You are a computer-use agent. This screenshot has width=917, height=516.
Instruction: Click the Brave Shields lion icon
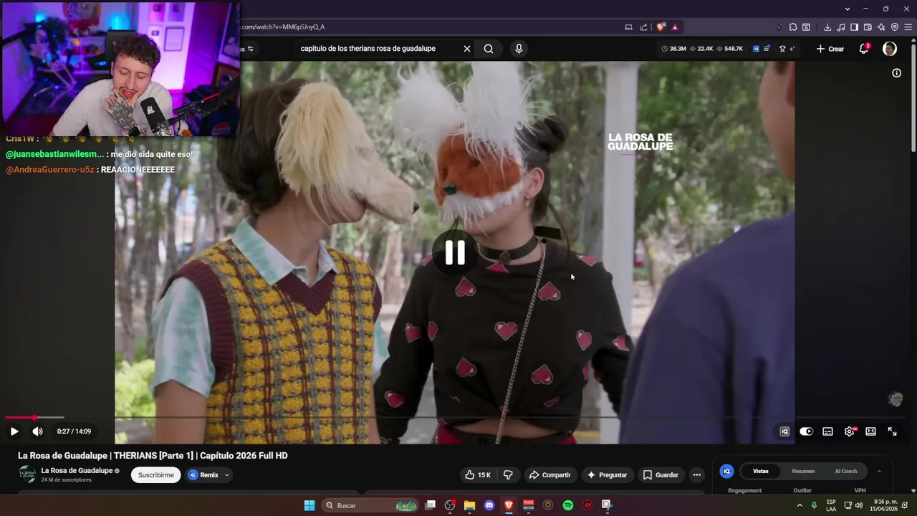[661, 27]
